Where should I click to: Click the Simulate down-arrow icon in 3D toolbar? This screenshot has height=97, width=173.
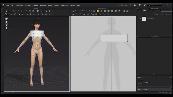[6, 11]
